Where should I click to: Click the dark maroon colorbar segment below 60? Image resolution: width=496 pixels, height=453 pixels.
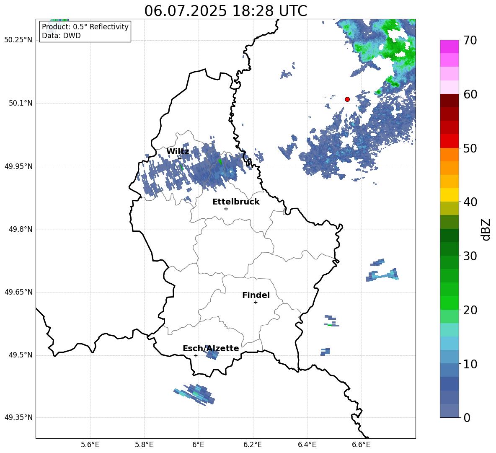click(x=449, y=101)
